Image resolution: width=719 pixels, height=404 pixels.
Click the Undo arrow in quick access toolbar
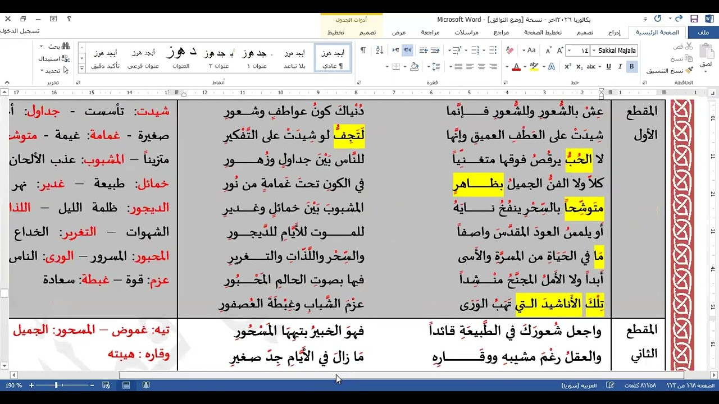[679, 19]
